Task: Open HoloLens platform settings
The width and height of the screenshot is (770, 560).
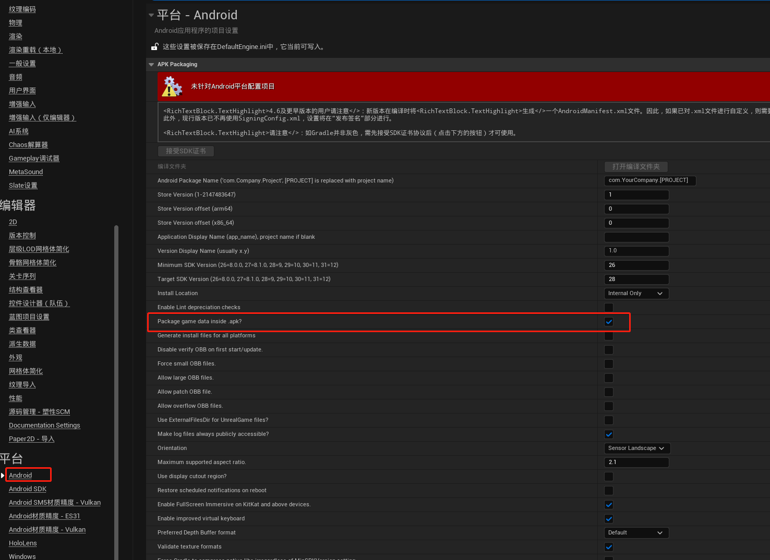Action: point(23,543)
